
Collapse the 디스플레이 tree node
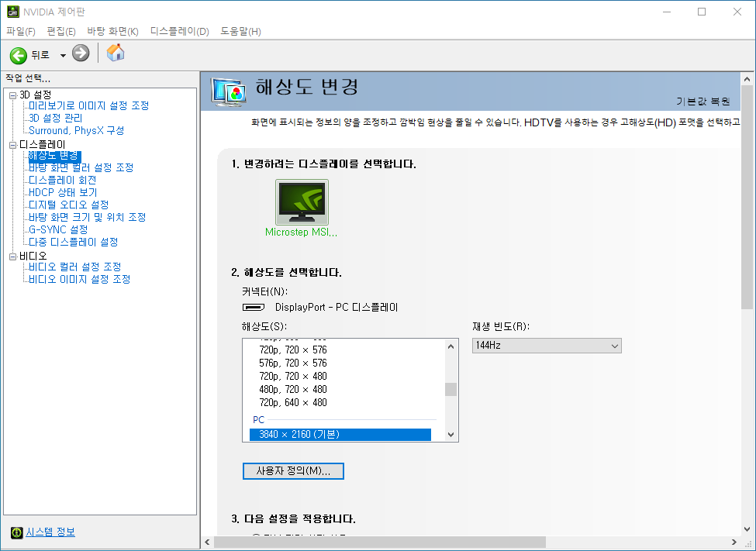pos(13,145)
